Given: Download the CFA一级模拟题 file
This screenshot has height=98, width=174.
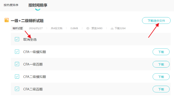Looking at the screenshot, I should pos(161,52).
